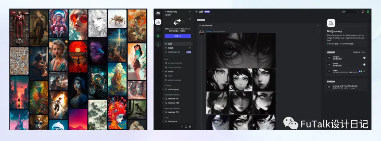This screenshot has height=141, width=381.
Task: Click the 查看所有 view all link
Action: 359,52
